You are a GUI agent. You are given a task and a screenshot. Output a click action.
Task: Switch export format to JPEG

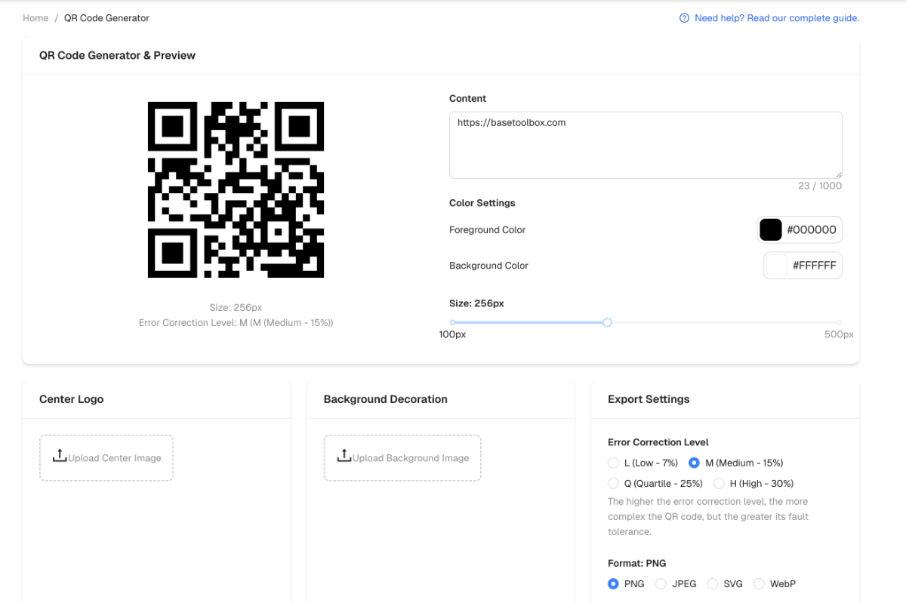(x=661, y=583)
